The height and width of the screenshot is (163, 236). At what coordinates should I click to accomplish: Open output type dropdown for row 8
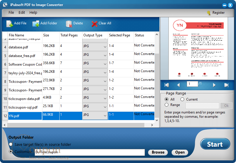pos(95,81)
